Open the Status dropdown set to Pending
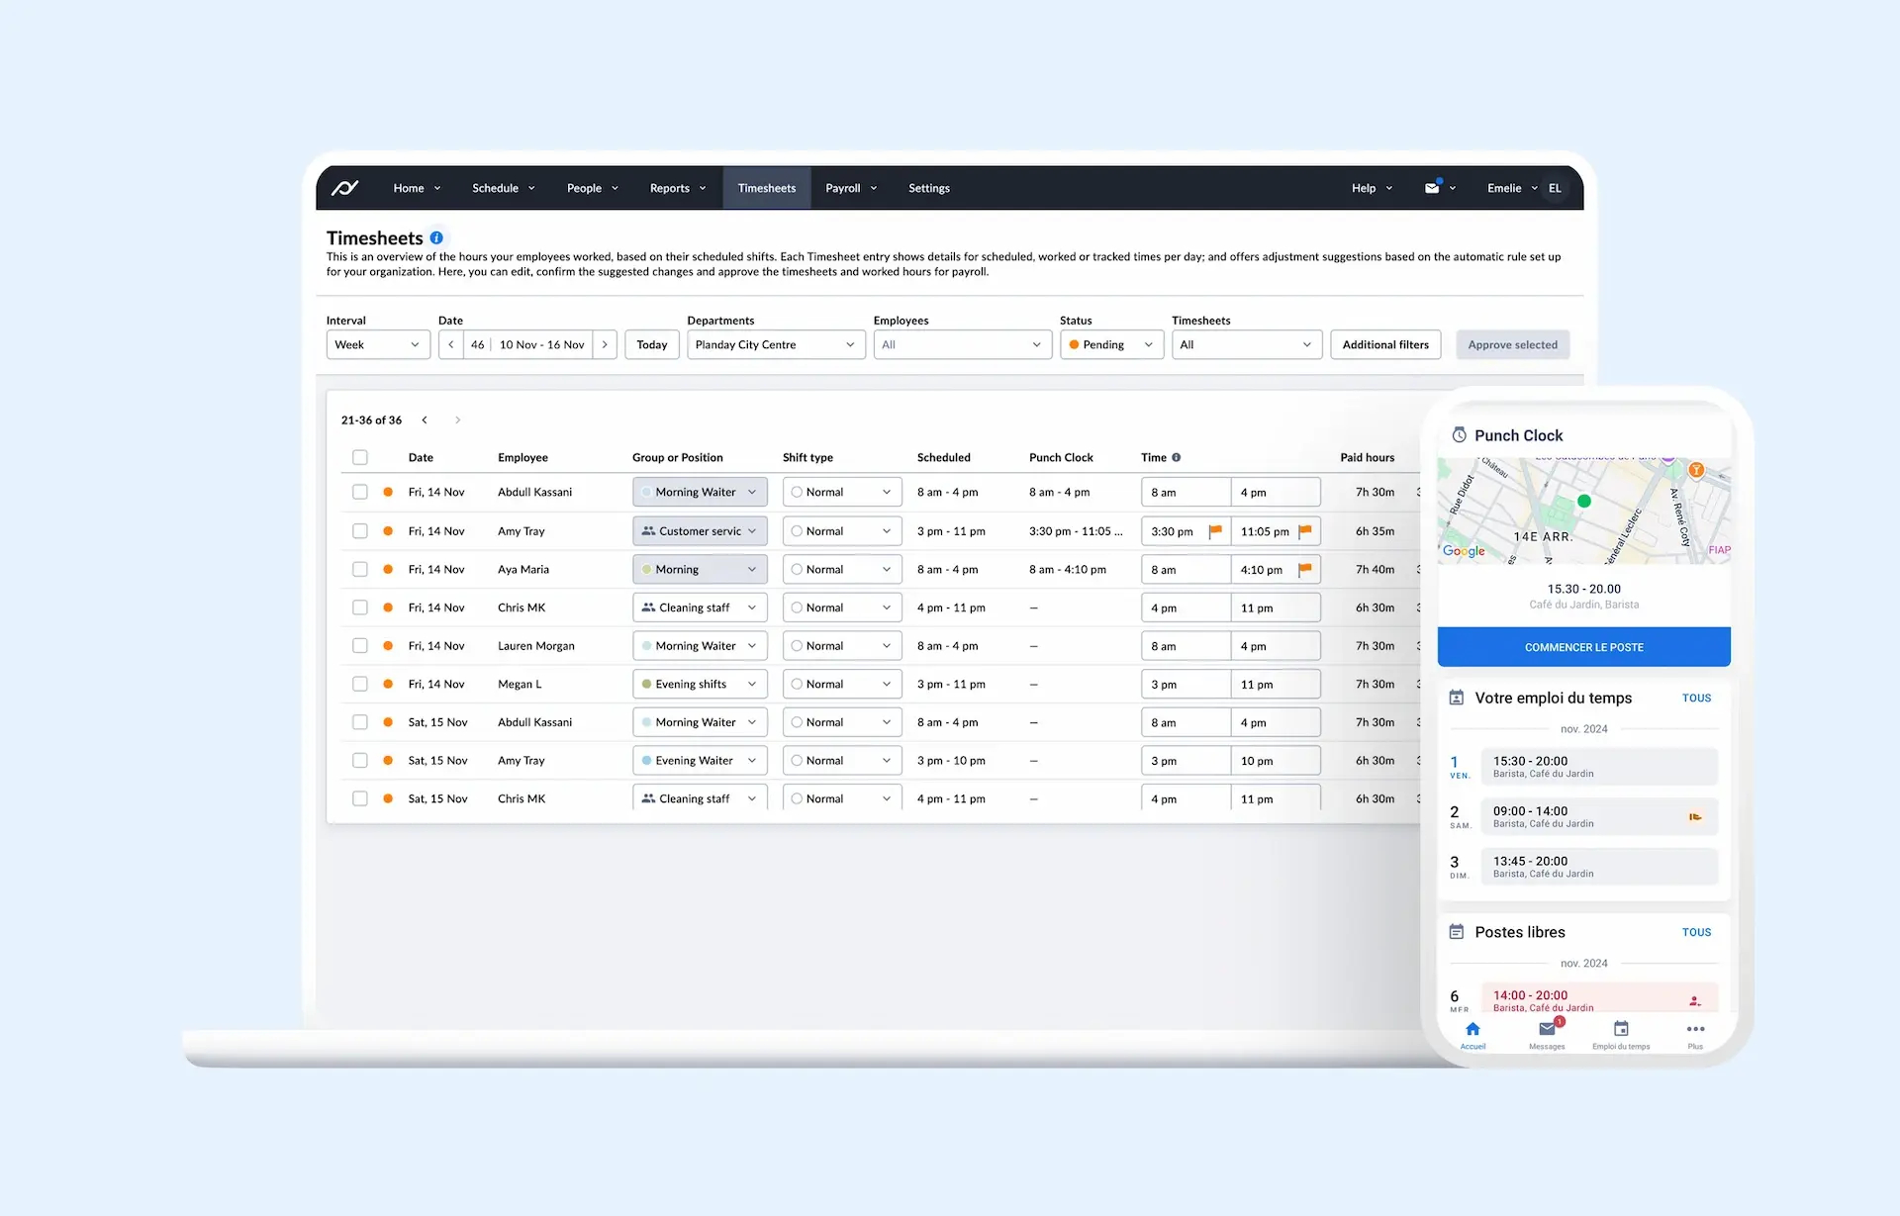The width and height of the screenshot is (1900, 1216). tap(1110, 344)
